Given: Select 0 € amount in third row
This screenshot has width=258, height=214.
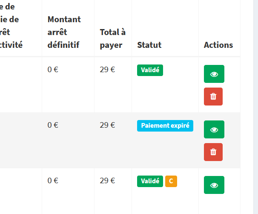Looking at the screenshot, I should [53, 181].
